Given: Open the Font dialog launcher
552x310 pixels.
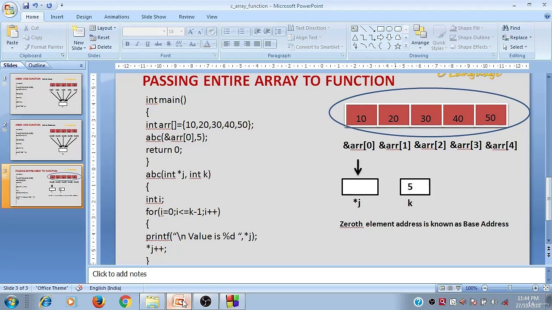Looking at the screenshot, I should (215, 56).
